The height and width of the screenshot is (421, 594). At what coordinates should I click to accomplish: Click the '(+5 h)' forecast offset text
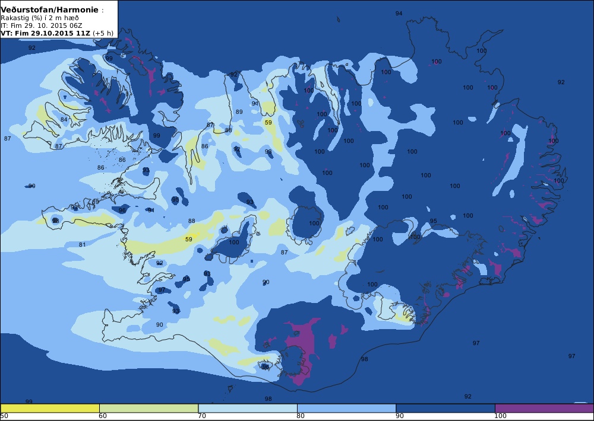click(103, 33)
